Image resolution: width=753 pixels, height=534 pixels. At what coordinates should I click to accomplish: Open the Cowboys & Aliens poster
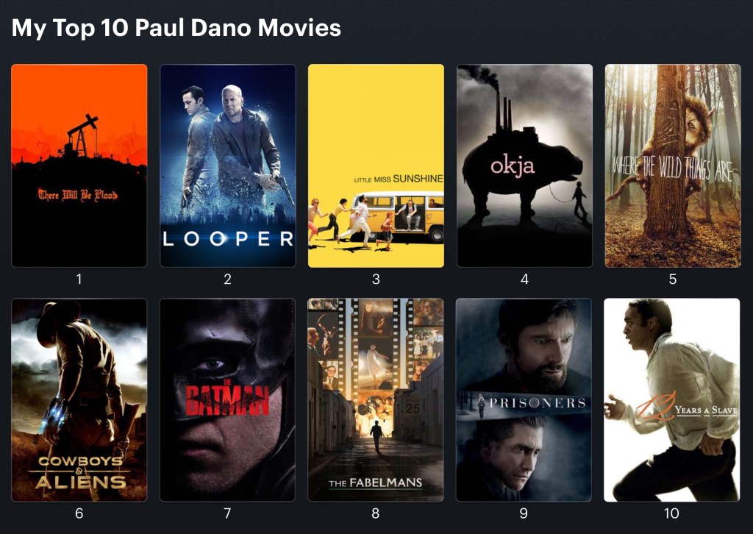(x=79, y=400)
